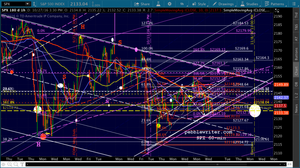Click the $2127.67 level label
This screenshot has width=300, height=168.
(241, 120)
